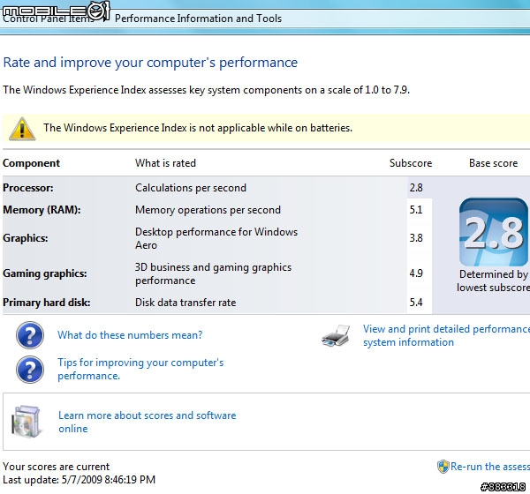This screenshot has width=530, height=494.
Task: Click "Desktop performance for Windows Aero" text
Action: [216, 238]
